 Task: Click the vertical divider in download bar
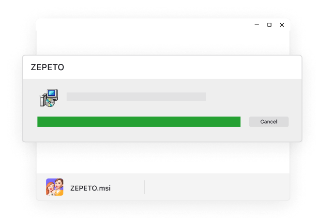(145, 187)
